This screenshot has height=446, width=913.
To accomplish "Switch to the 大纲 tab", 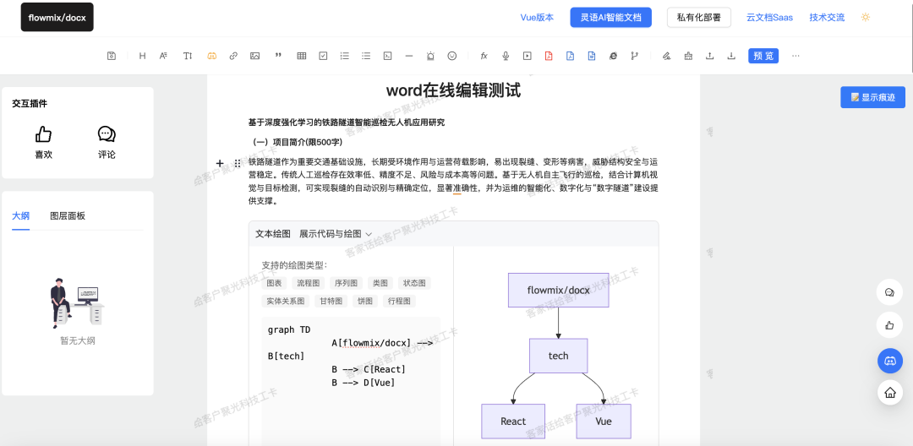I will [x=21, y=215].
